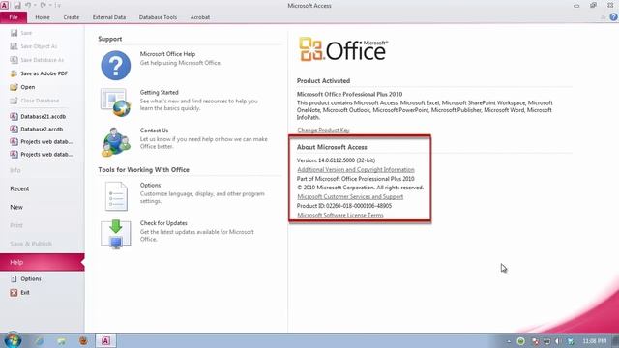
Task: Click the Check for Updates download icon
Action: [116, 234]
